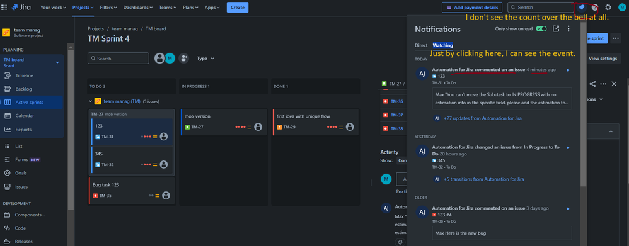Viewport: 629px width, 246px height.
Task: Mark the TM-32 transition notification as read
Action: [568, 148]
